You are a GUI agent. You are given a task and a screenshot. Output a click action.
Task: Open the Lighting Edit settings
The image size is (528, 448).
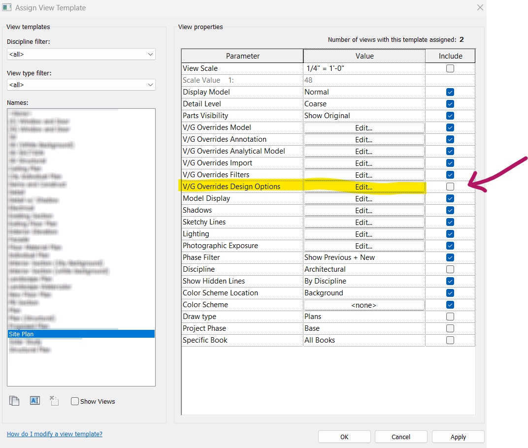(x=363, y=234)
